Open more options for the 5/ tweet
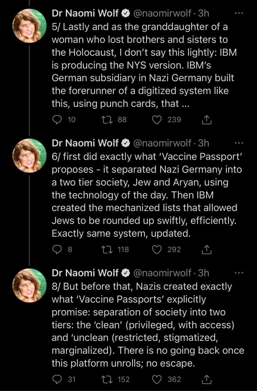 point(238,13)
